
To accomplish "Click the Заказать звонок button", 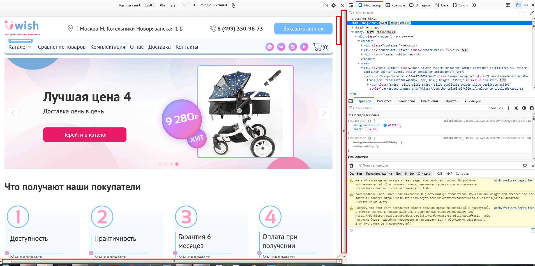I will coord(303,29).
